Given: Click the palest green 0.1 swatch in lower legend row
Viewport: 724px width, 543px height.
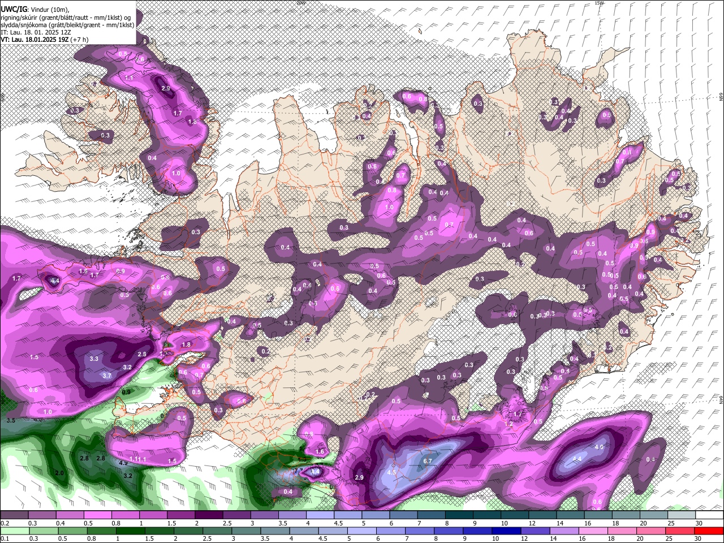Looking at the screenshot, I should (x=15, y=531).
